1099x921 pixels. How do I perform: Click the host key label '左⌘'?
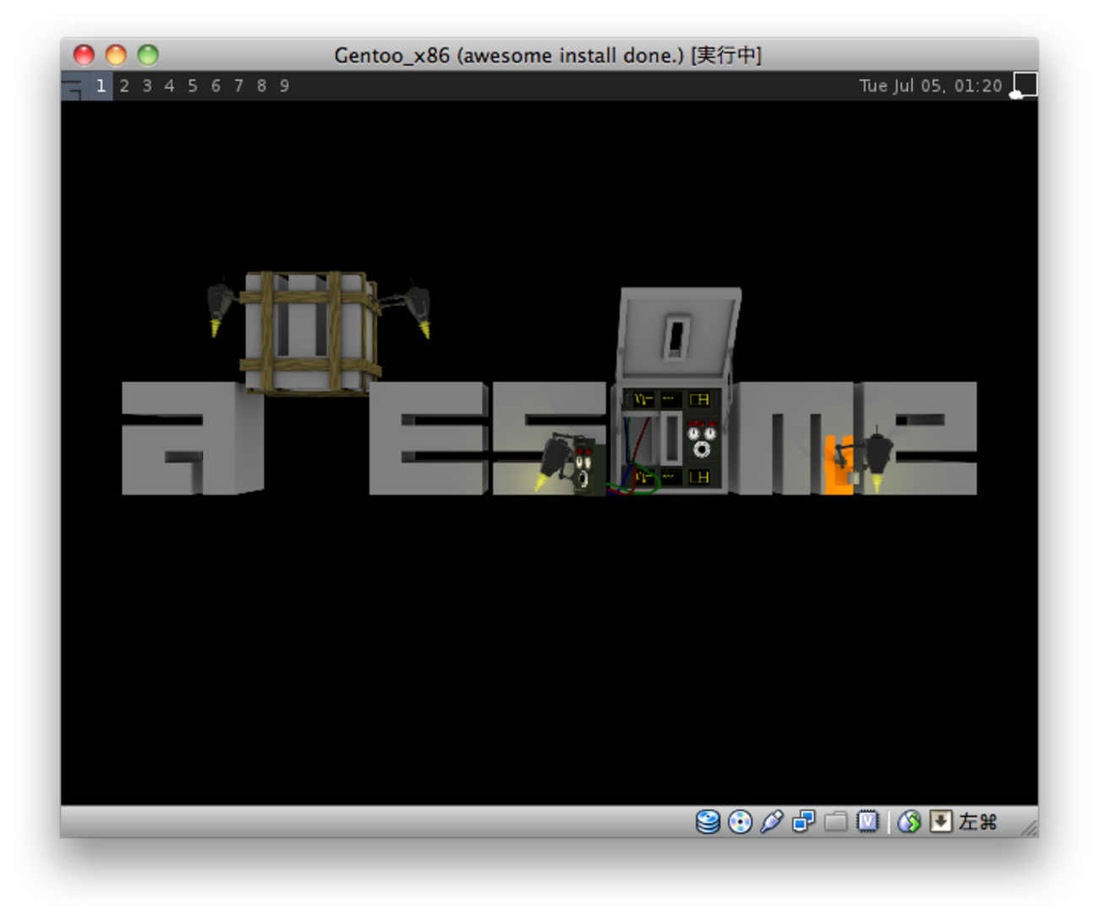978,821
